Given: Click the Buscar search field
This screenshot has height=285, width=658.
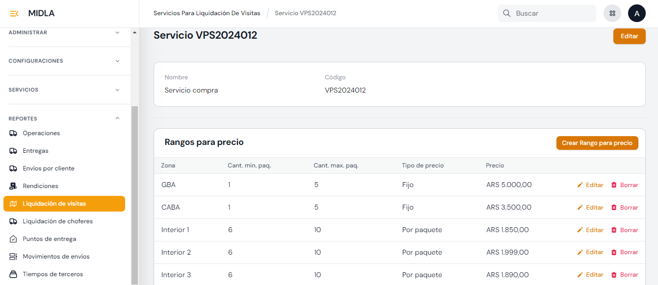Looking at the screenshot, I should click(552, 13).
